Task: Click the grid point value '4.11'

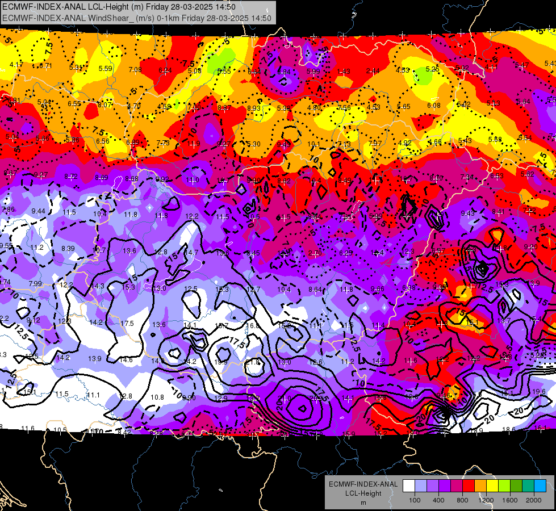Action: point(491,66)
